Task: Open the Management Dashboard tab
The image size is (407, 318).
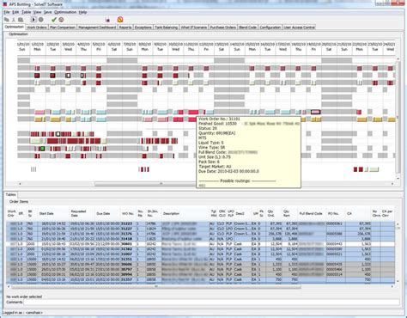Action: 97,28
